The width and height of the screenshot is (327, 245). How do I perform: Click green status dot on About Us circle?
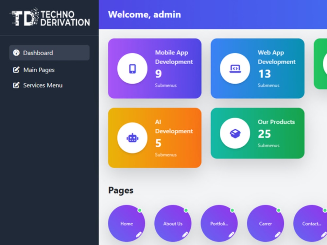click(x=186, y=210)
